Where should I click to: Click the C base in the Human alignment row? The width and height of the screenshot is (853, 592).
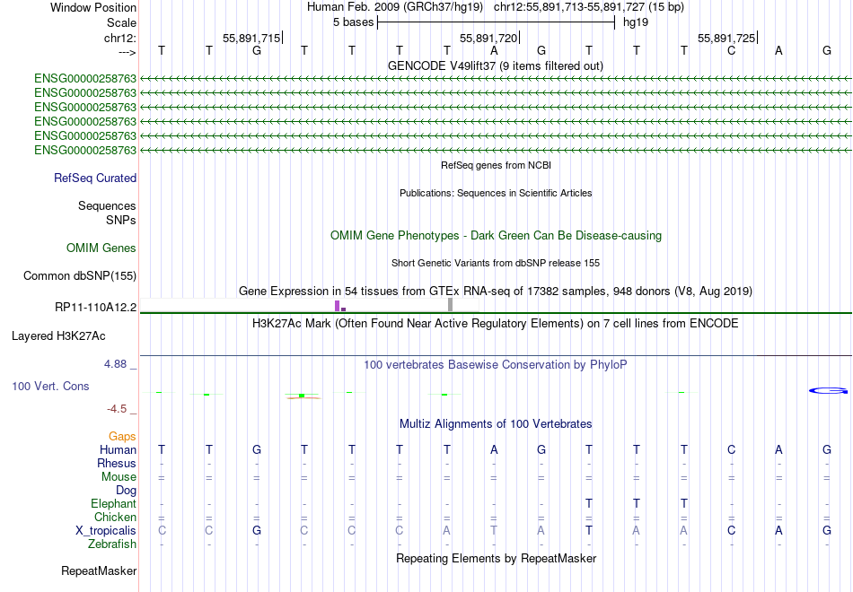[x=731, y=449]
